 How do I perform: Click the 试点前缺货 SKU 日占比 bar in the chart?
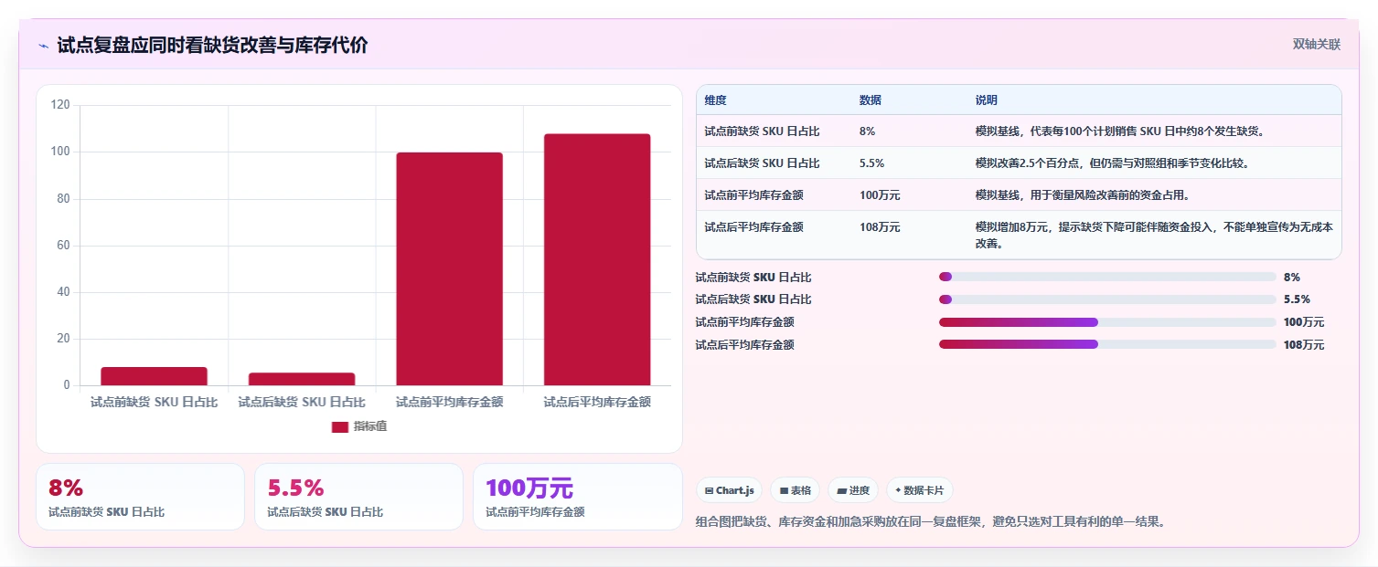point(155,376)
